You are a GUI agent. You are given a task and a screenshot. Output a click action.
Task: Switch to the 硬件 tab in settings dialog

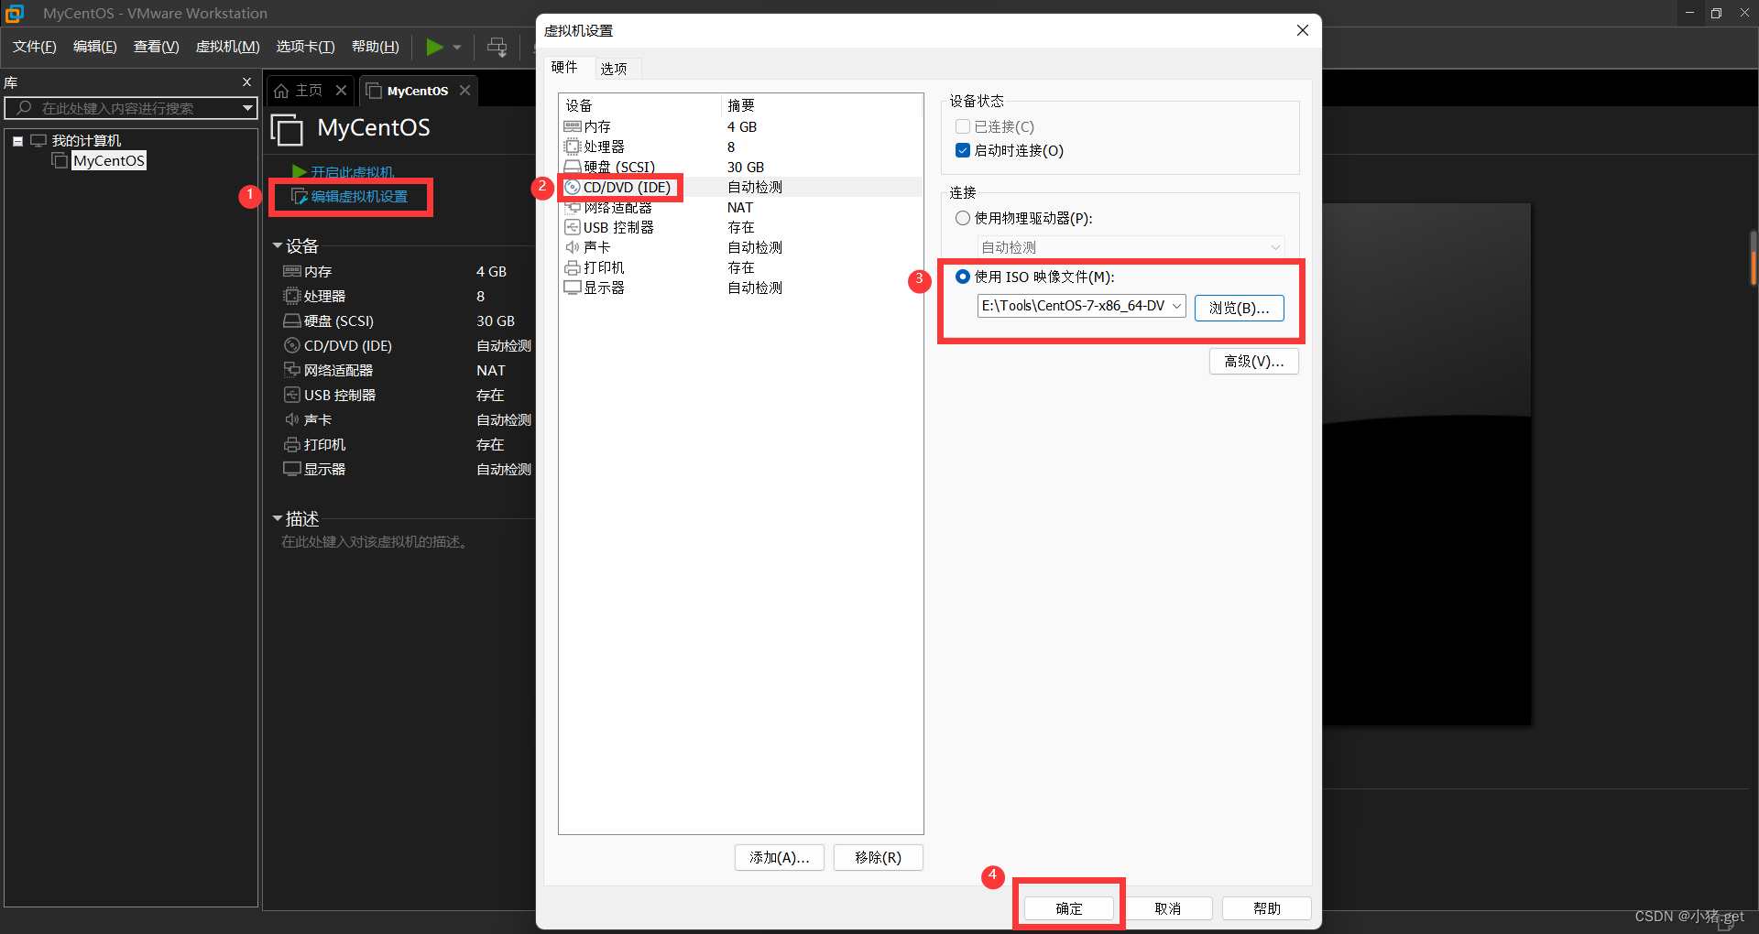[x=564, y=68]
